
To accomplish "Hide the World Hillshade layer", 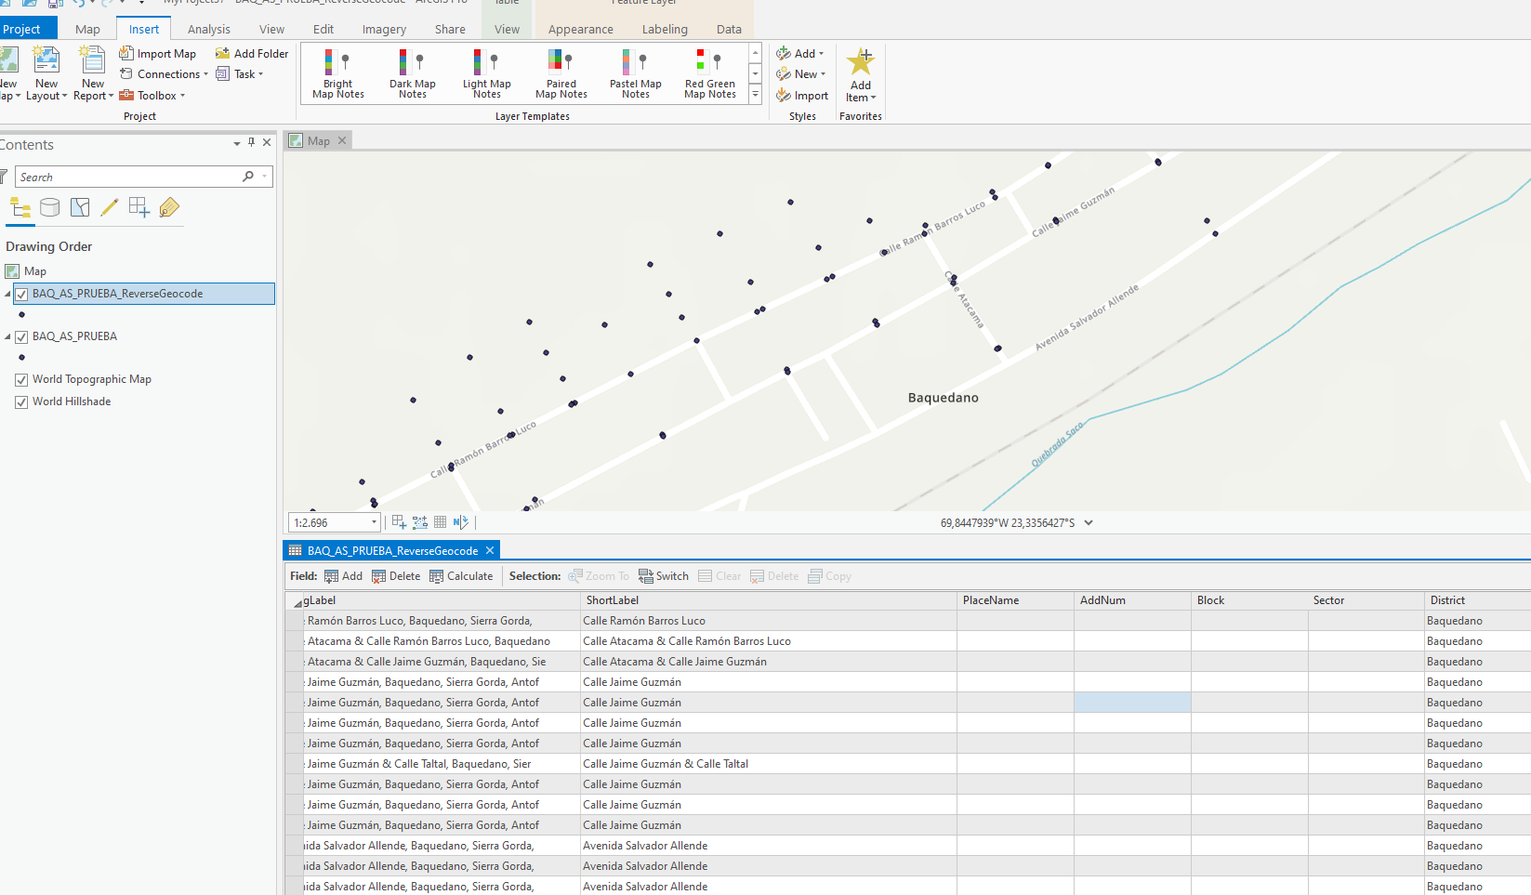I will [x=21, y=402].
